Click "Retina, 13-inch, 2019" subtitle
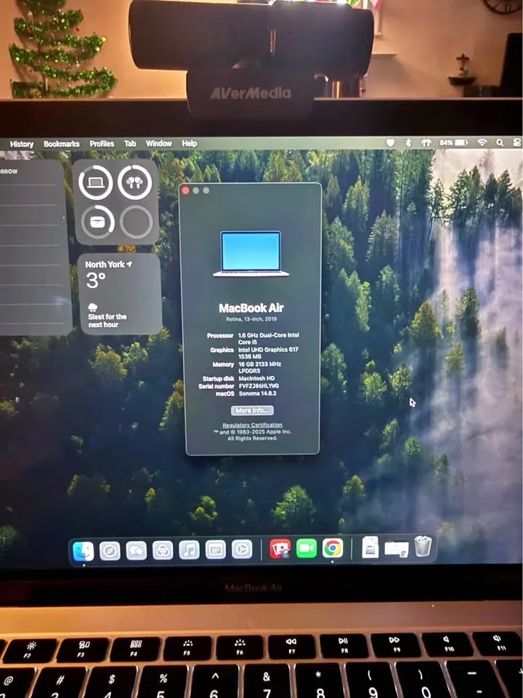 251,319
